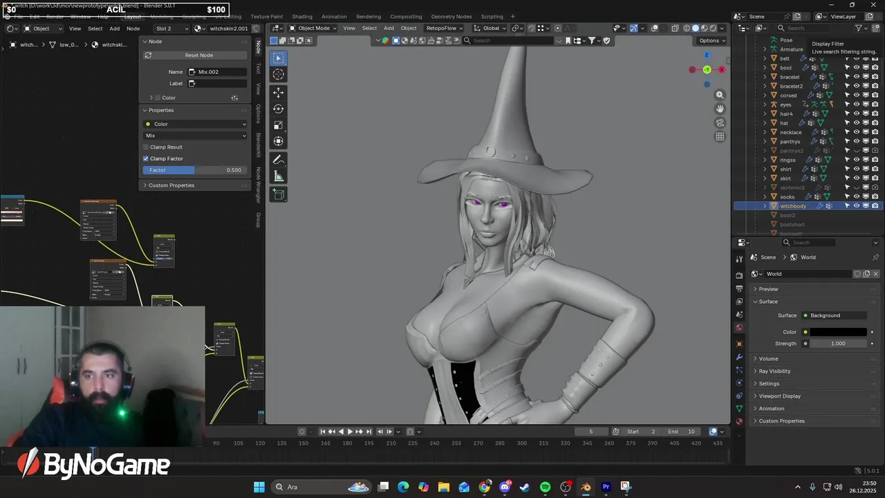Uncheck the Clamp Factor checkbox
The image size is (885, 498).
pos(146,158)
